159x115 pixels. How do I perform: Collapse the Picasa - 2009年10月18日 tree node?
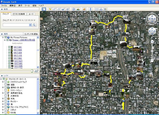pos(5,40)
